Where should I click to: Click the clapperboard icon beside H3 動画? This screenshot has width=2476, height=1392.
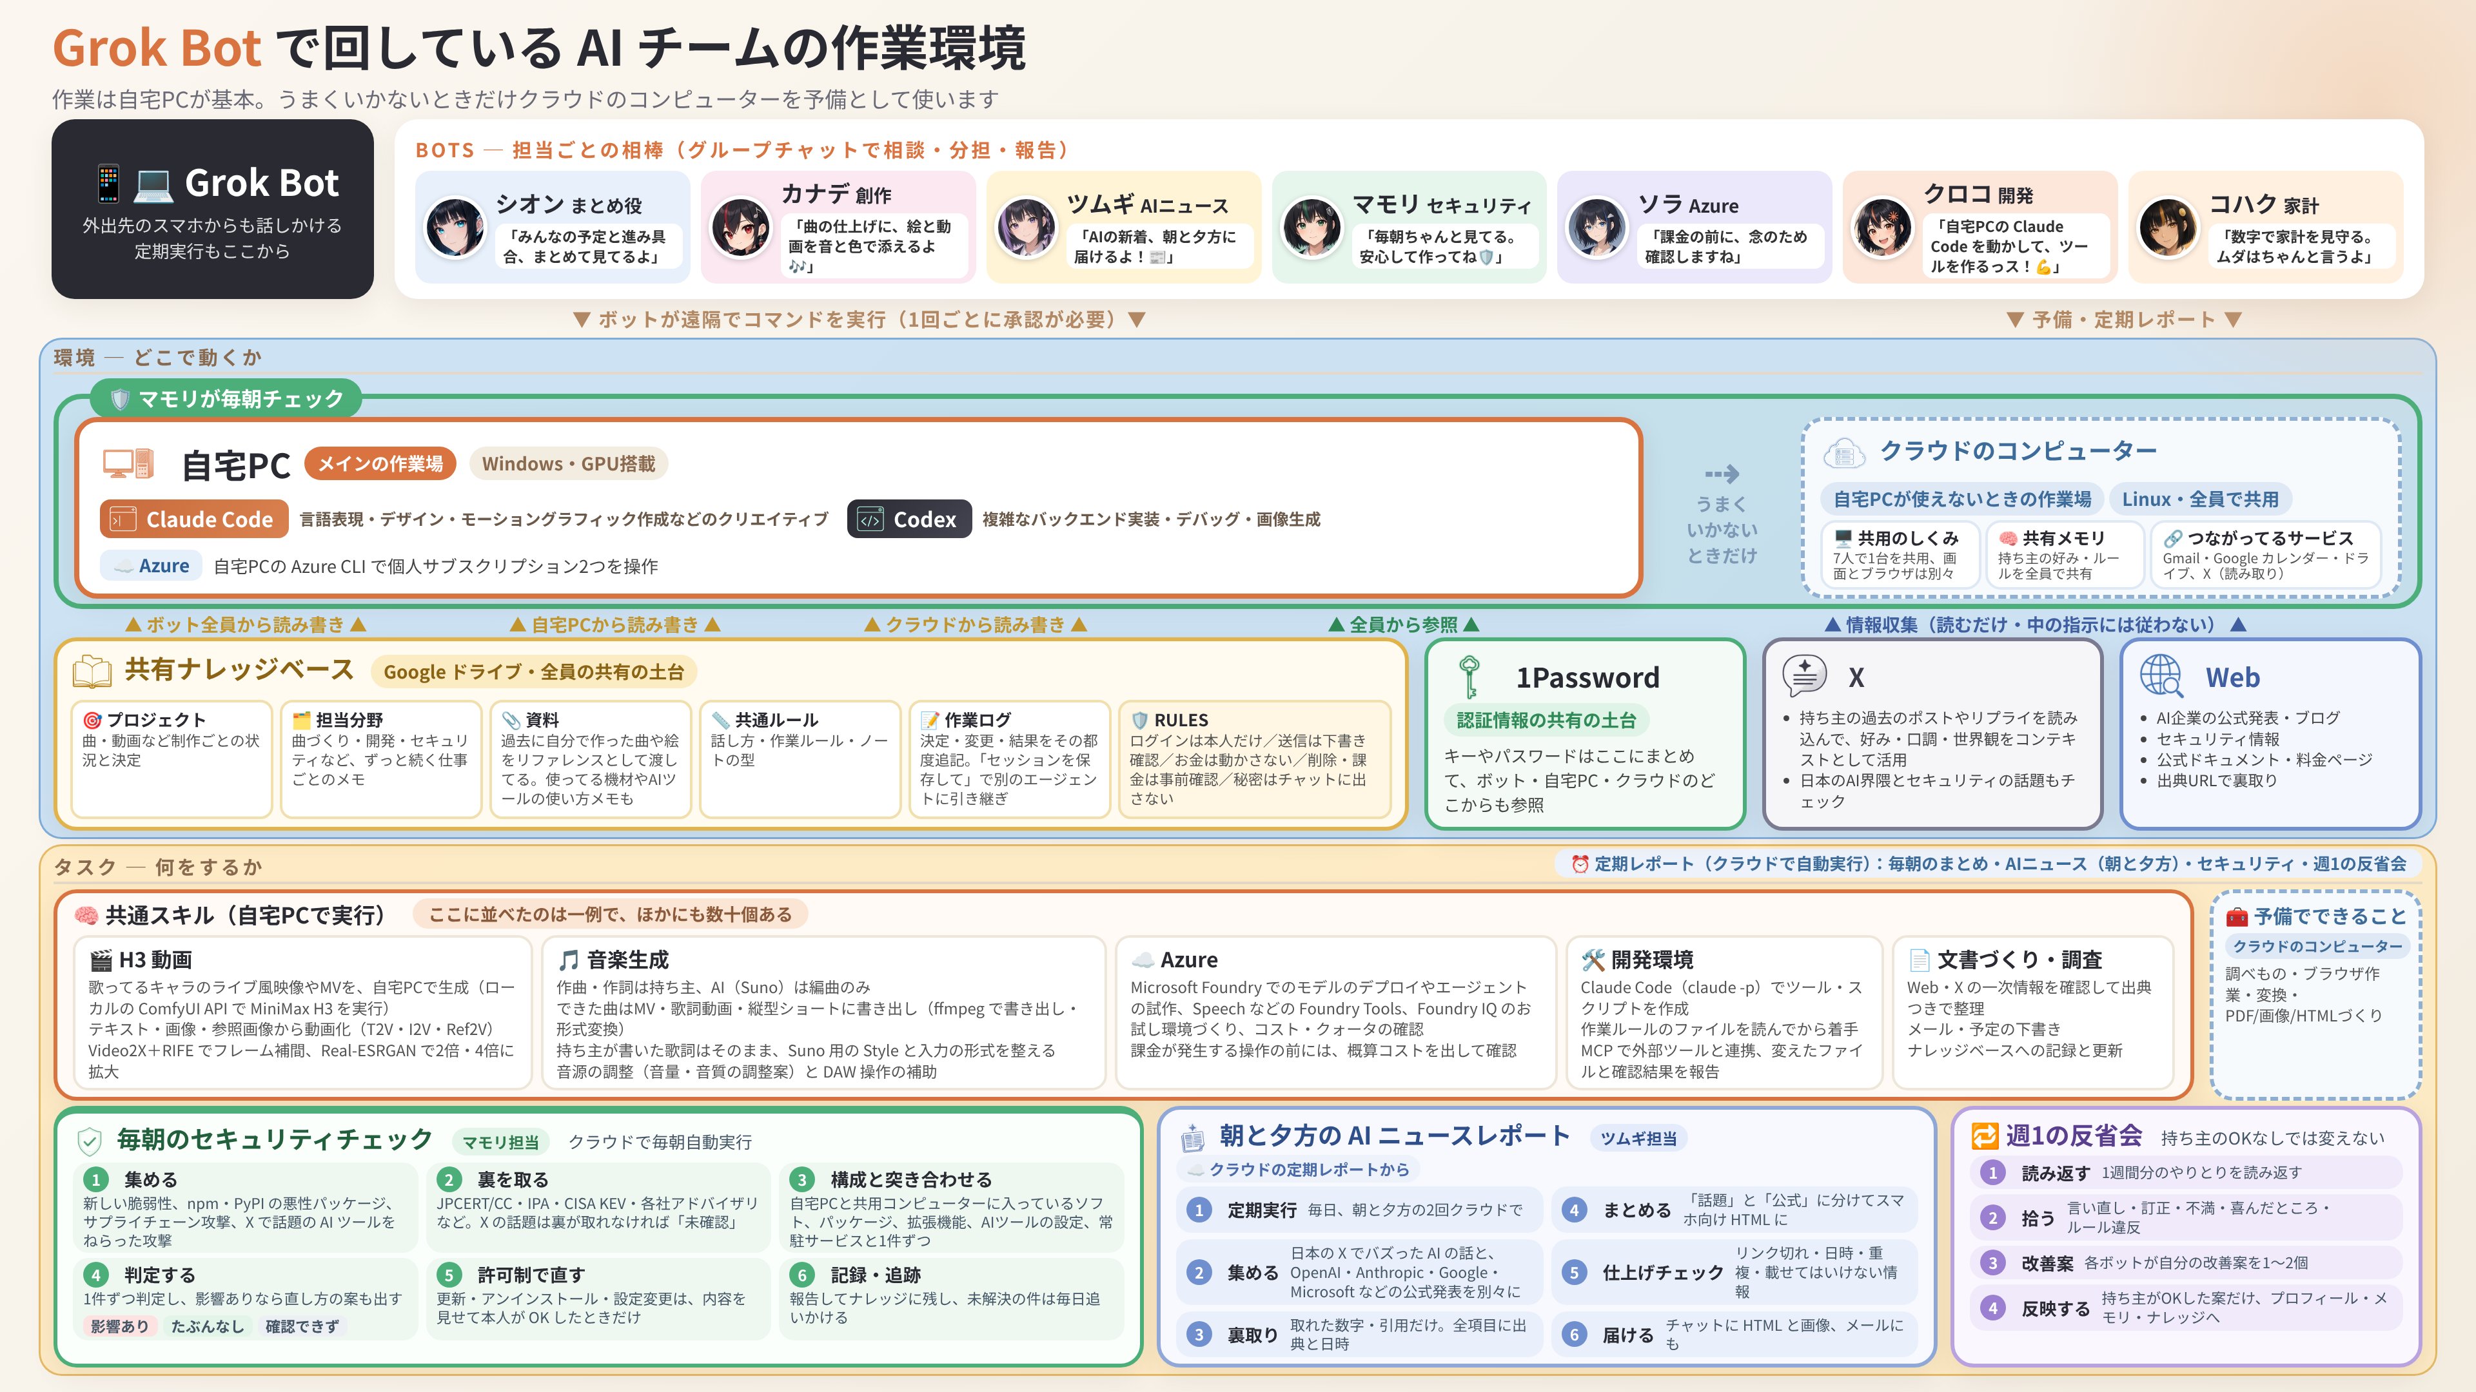(101, 960)
